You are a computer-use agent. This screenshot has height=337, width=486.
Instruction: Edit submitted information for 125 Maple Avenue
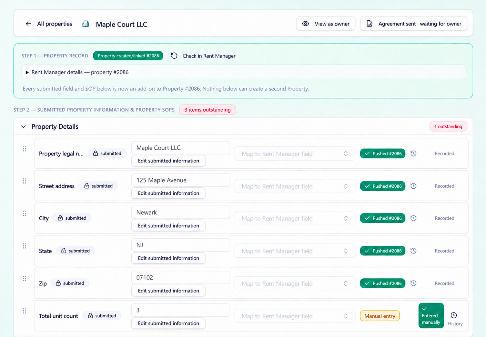pos(168,193)
